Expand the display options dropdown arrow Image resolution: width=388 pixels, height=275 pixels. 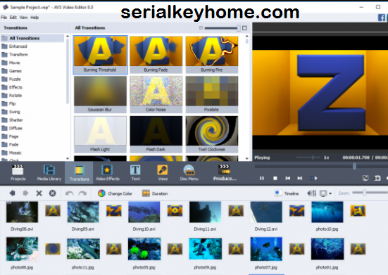click(x=330, y=193)
